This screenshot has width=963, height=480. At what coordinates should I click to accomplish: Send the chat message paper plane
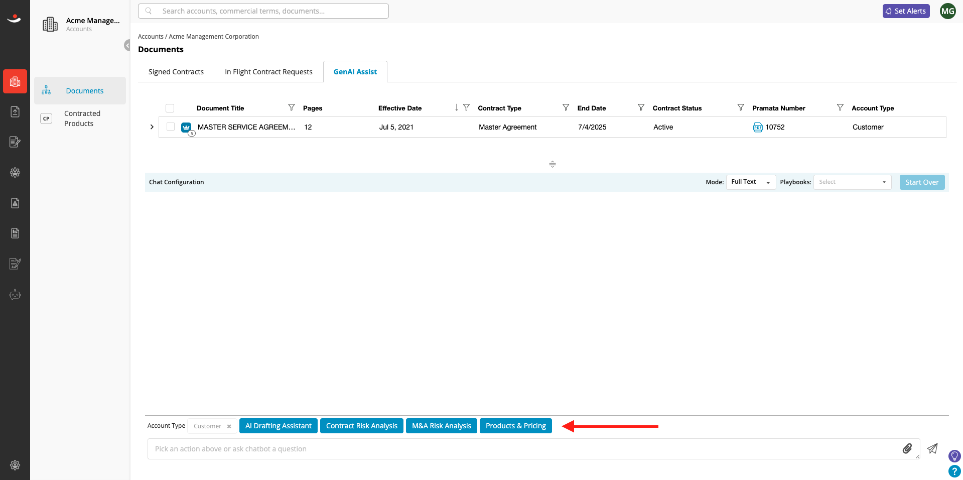pos(932,448)
